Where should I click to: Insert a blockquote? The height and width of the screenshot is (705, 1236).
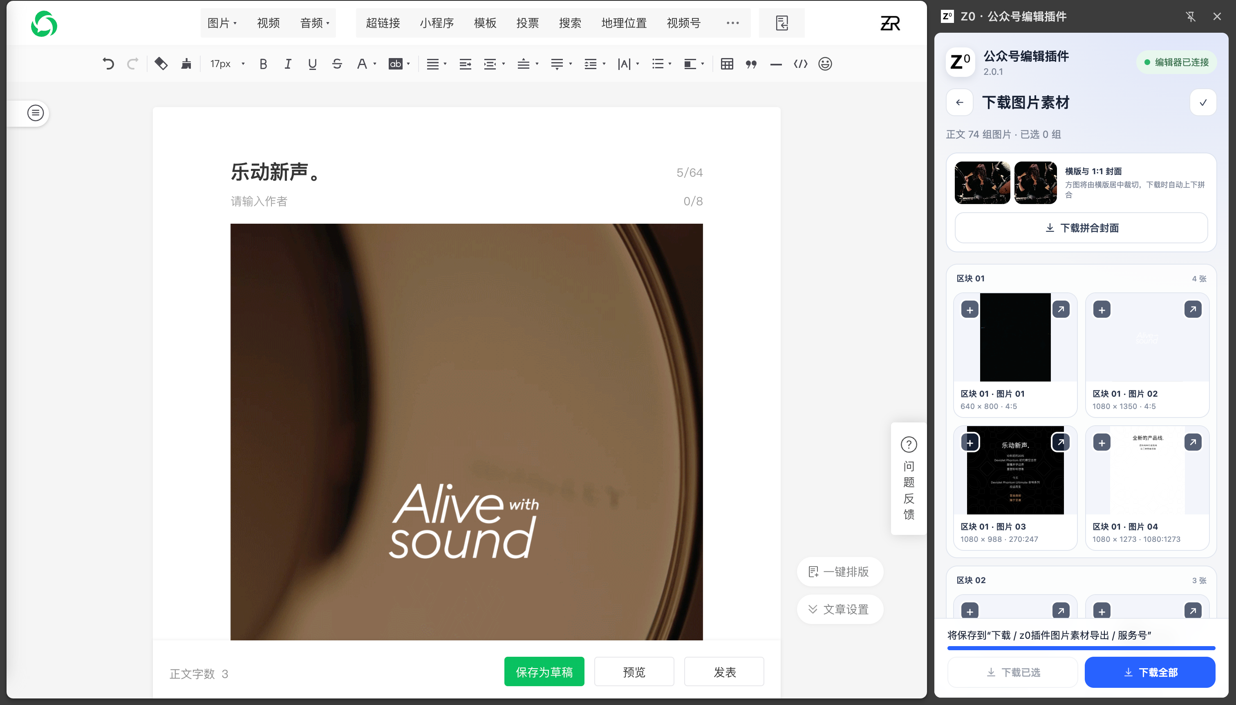tap(751, 64)
